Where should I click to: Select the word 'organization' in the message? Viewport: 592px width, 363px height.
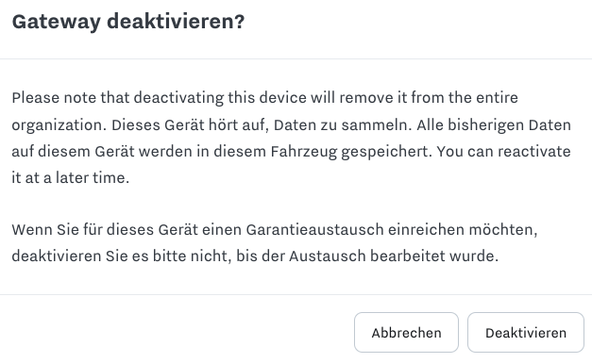pyautogui.click(x=59, y=125)
